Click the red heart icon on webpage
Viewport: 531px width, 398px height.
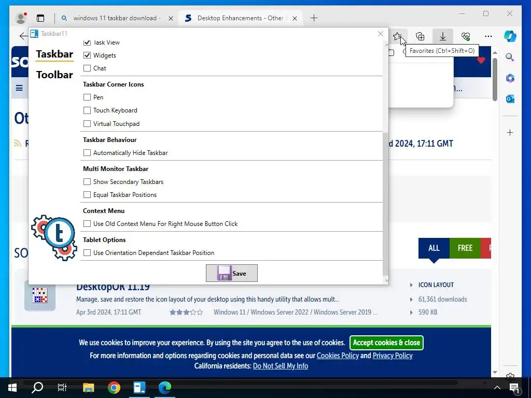[x=481, y=61]
